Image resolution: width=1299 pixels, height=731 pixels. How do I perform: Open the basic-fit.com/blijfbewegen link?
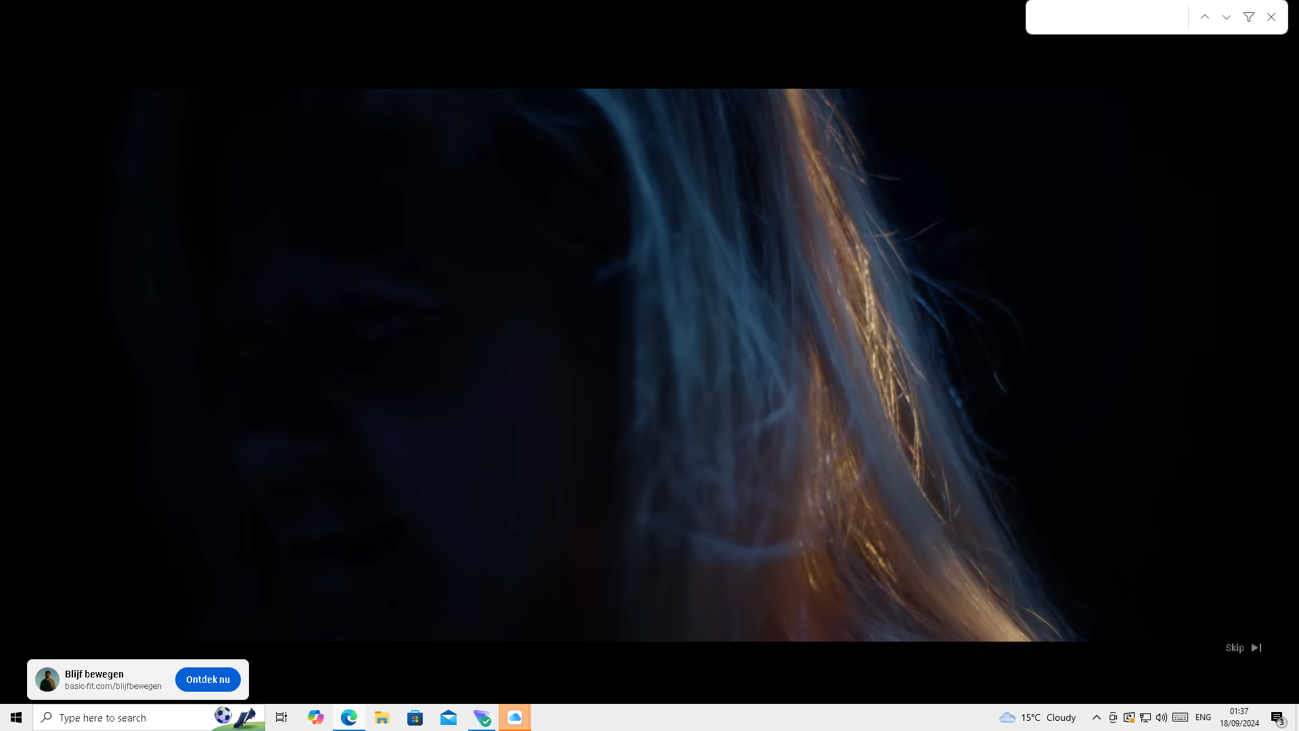coord(113,686)
